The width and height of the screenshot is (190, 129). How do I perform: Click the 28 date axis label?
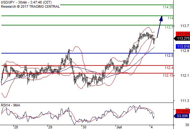(16, 127)
